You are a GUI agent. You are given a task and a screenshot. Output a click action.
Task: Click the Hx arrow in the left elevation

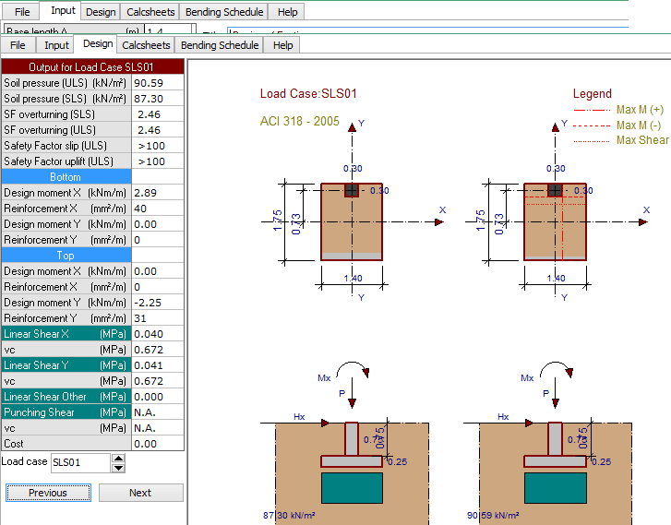coord(325,423)
